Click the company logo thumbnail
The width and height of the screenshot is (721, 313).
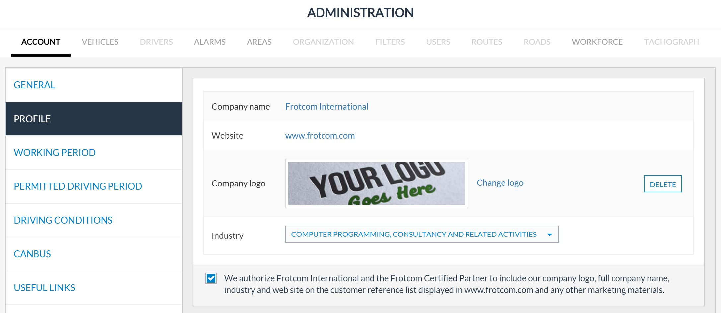point(376,183)
